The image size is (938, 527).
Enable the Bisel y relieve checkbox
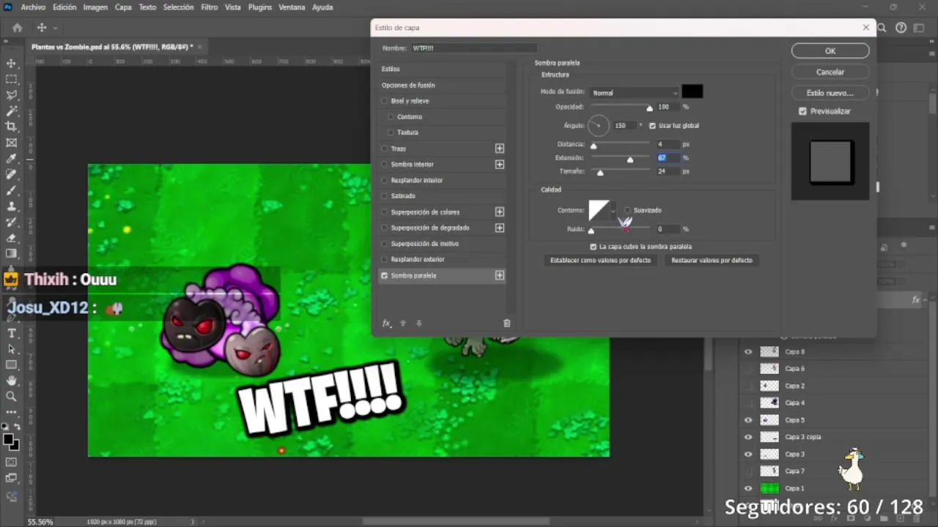pos(385,101)
